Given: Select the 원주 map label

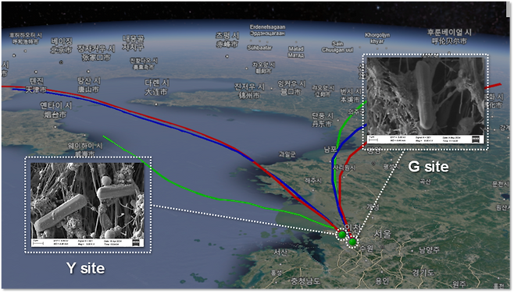Looking at the screenshot, I should [x=459, y=284].
